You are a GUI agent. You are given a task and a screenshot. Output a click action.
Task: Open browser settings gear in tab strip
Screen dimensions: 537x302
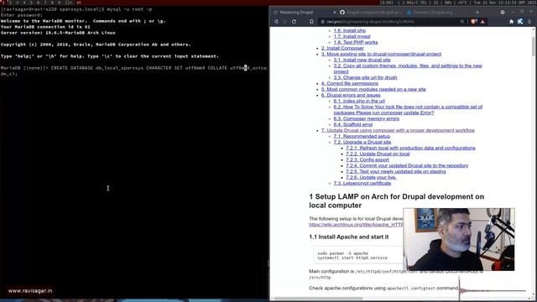tap(503, 13)
